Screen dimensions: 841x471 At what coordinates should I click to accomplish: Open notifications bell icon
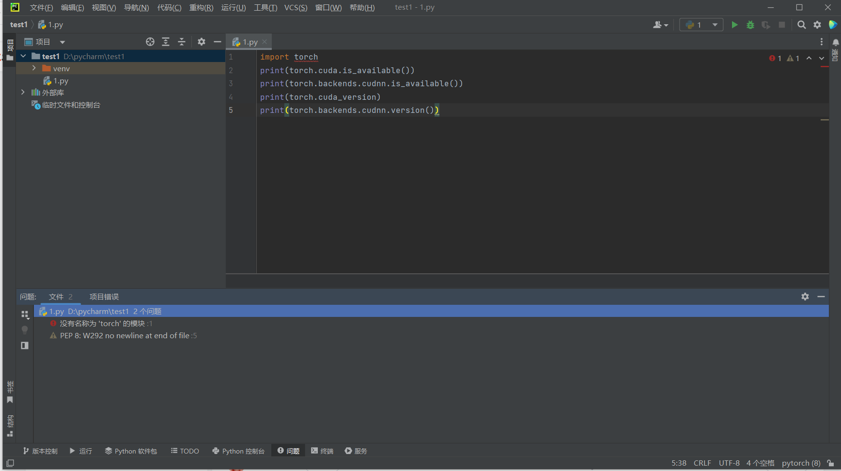pos(836,42)
